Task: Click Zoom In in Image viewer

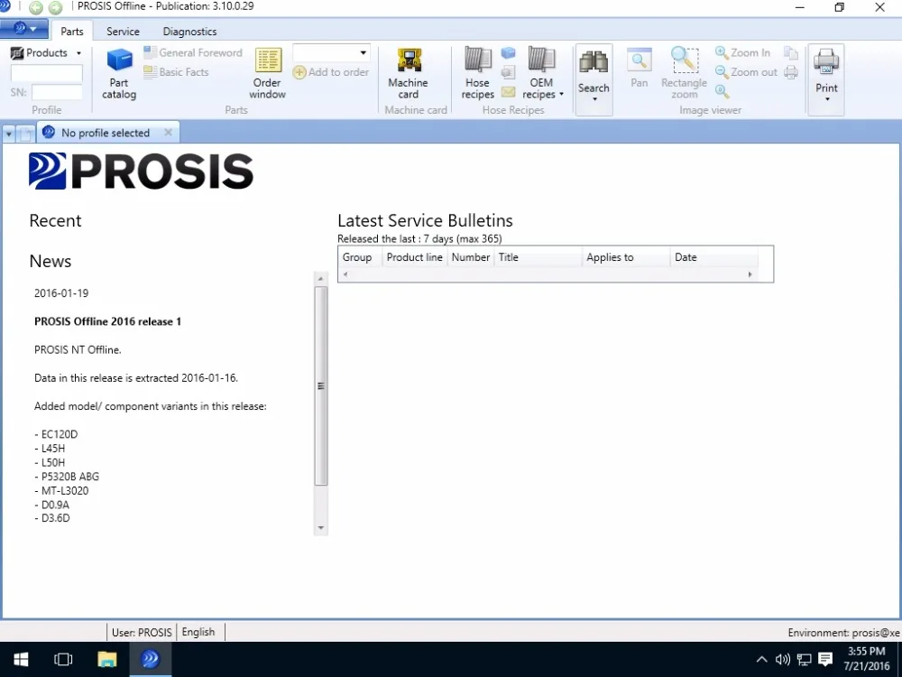Action: [x=742, y=52]
